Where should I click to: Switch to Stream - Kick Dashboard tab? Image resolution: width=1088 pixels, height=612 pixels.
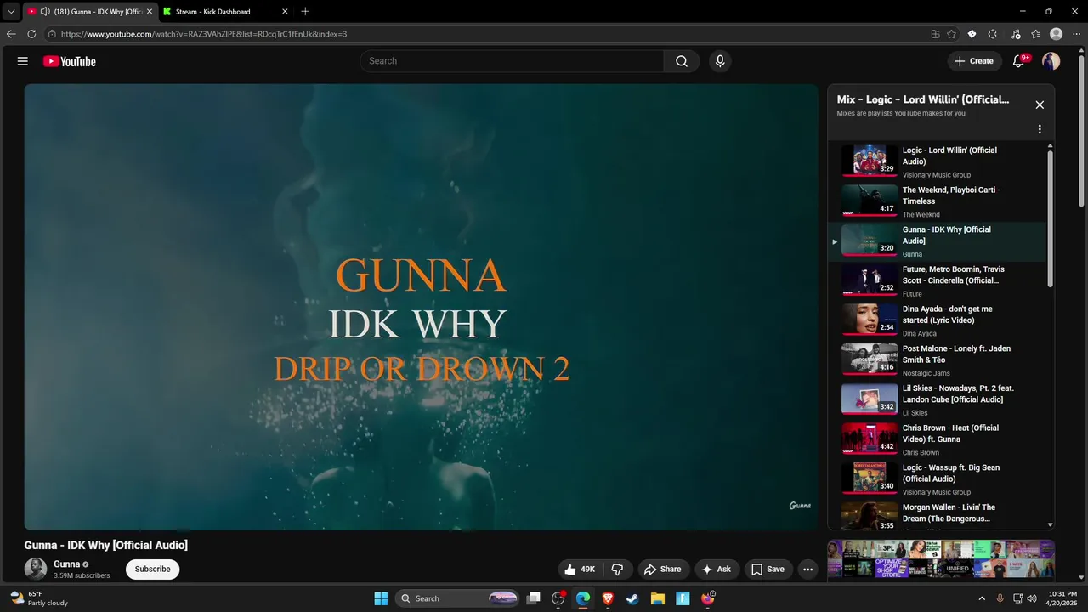pyautogui.click(x=225, y=12)
